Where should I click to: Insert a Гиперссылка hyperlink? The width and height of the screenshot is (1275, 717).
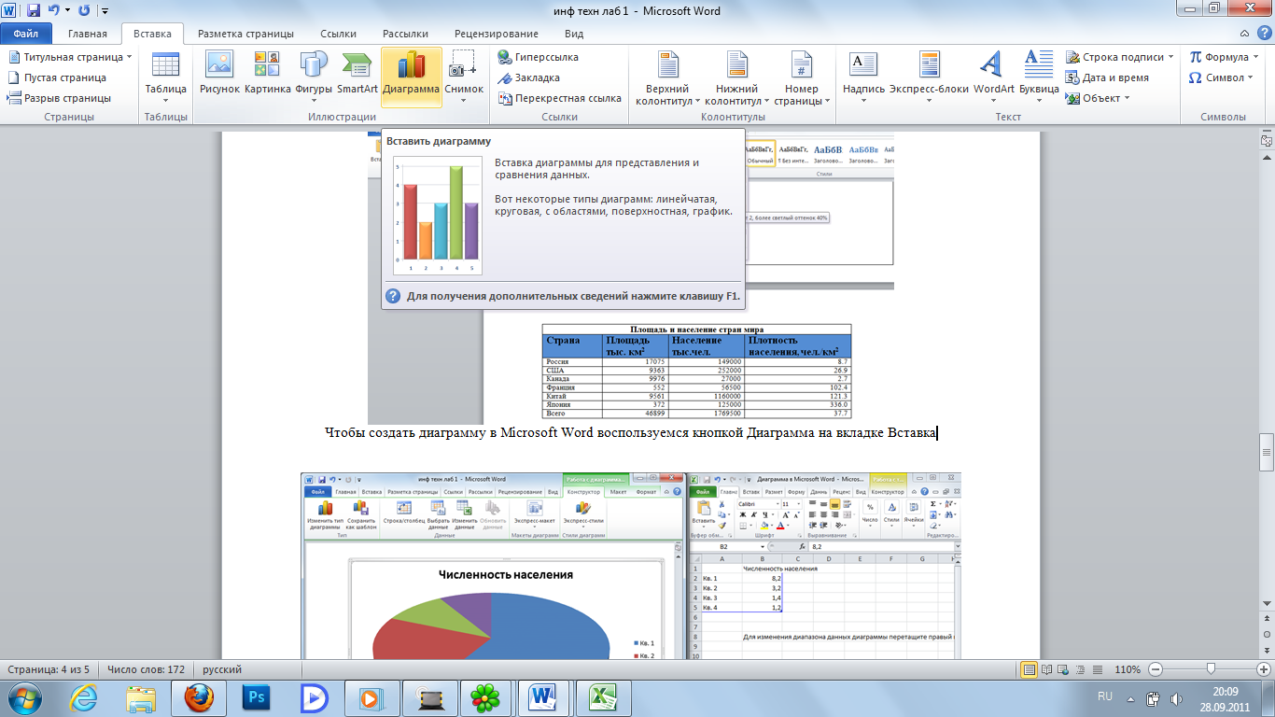click(x=539, y=57)
